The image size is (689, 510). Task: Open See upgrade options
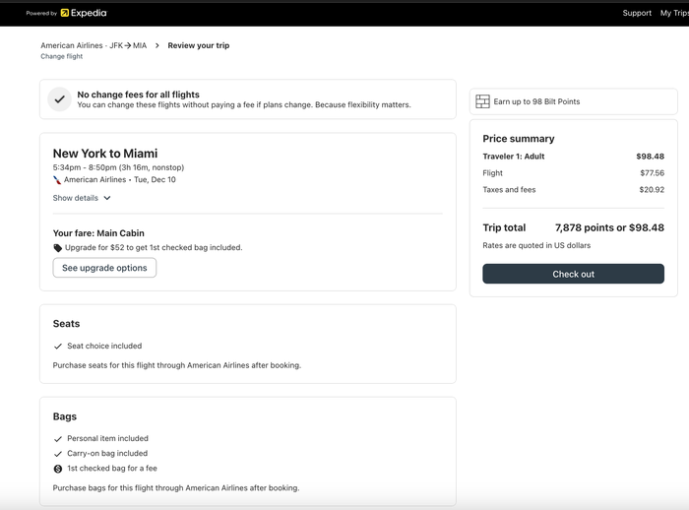coord(104,268)
